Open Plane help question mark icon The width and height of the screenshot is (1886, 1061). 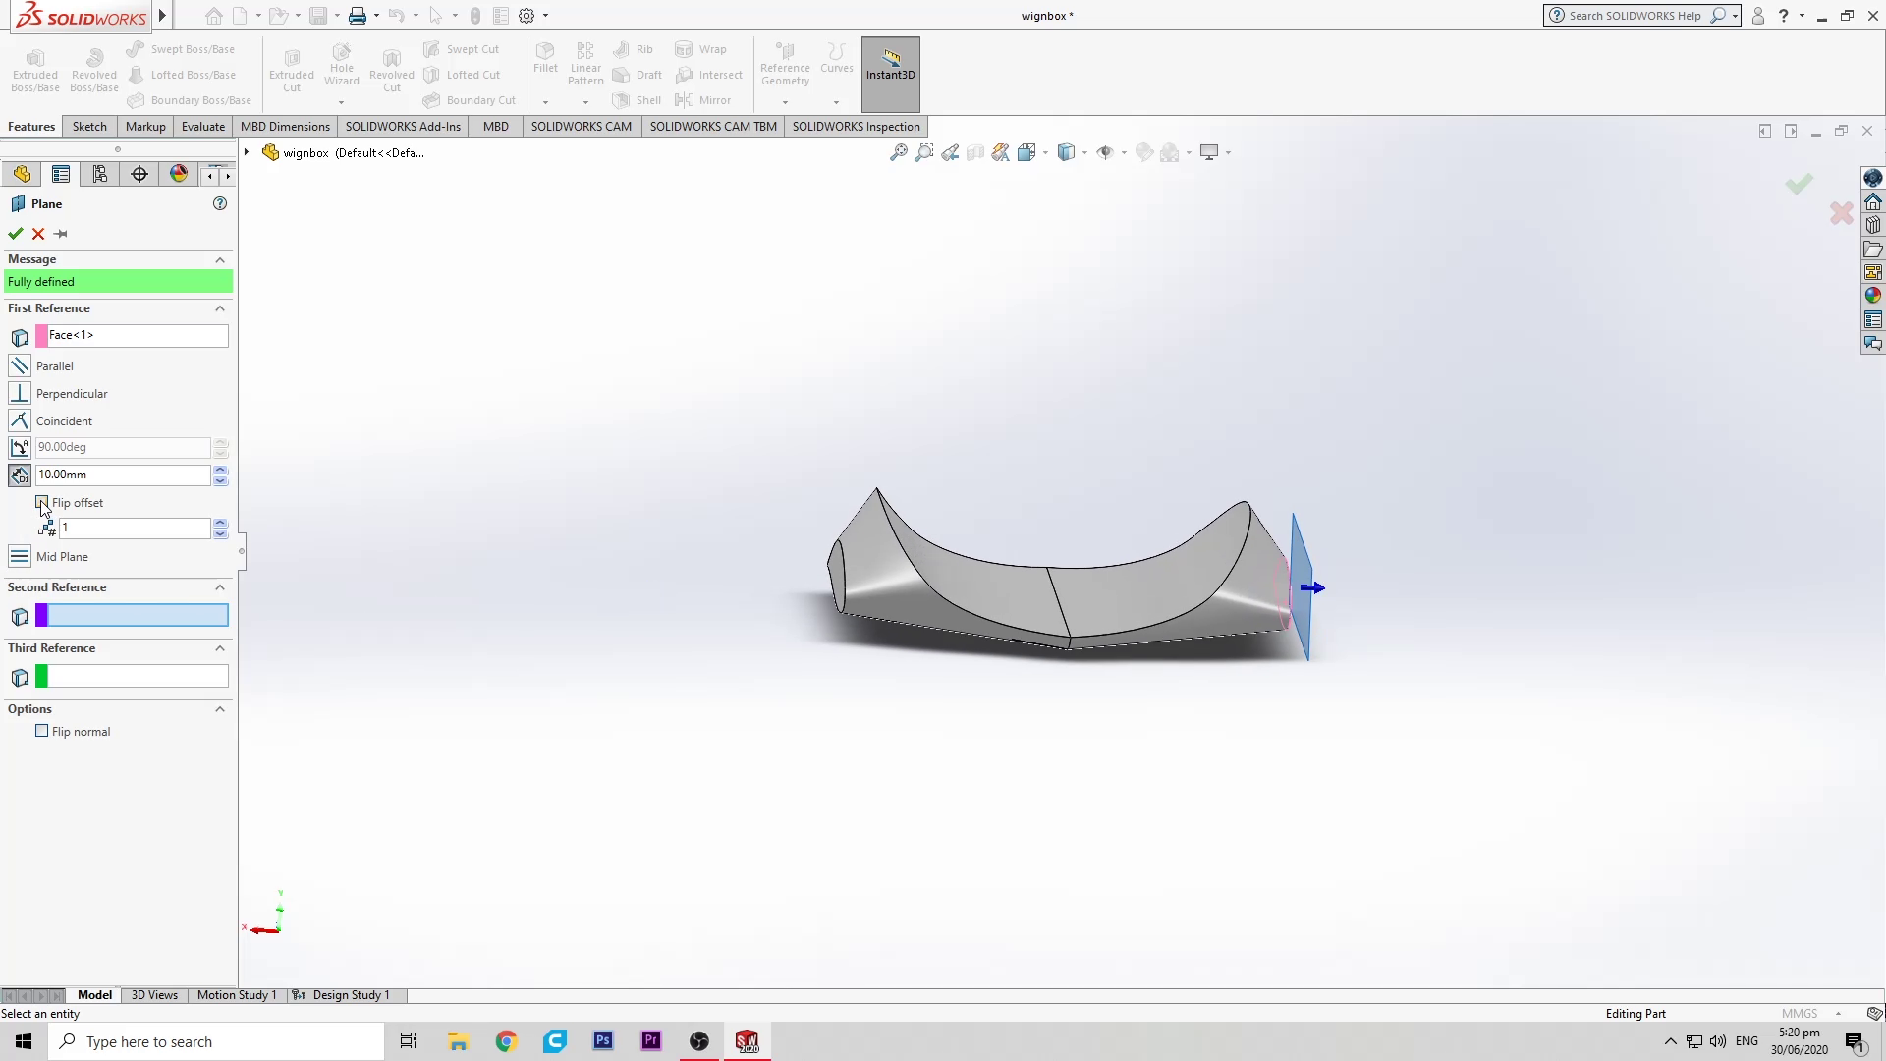220,203
